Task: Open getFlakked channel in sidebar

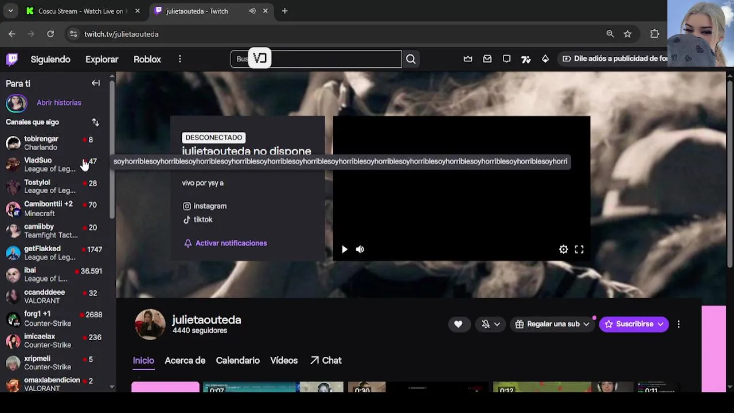Action: pos(54,252)
